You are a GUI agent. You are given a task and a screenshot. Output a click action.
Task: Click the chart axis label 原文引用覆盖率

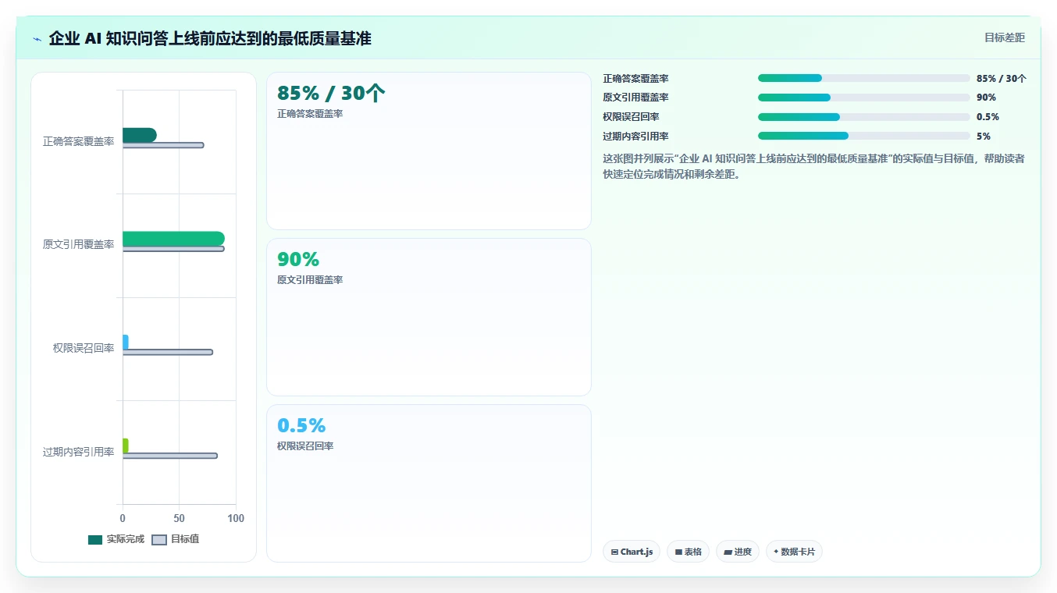pos(78,244)
